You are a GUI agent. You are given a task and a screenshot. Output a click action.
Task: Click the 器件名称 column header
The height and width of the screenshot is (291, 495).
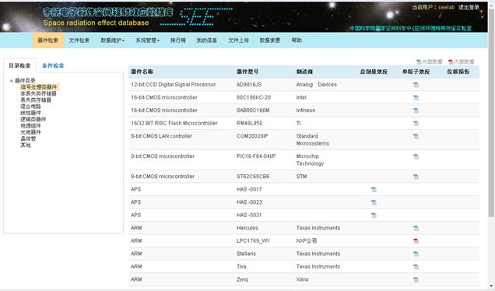pyautogui.click(x=142, y=72)
